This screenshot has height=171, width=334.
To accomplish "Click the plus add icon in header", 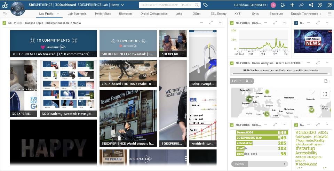I will pyautogui.click(x=292, y=5).
